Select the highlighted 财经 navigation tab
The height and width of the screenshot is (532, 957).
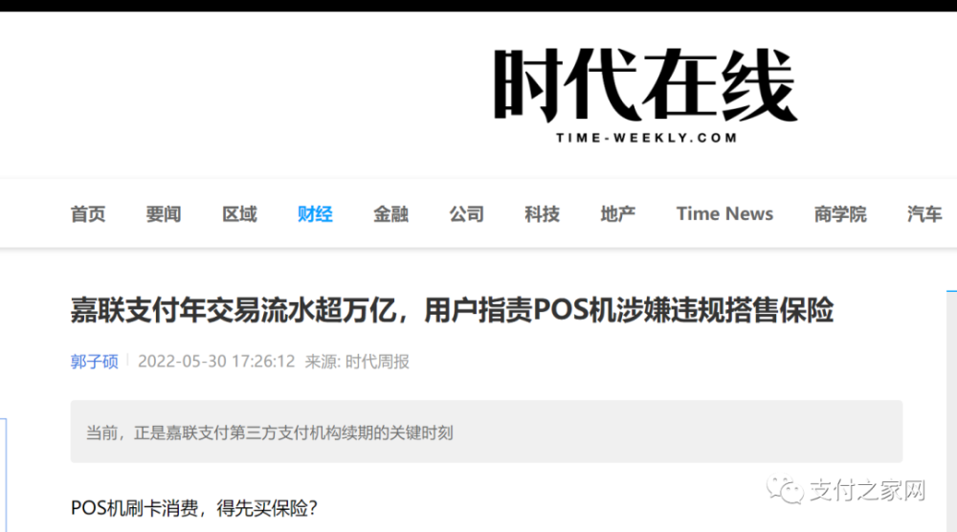pos(315,214)
